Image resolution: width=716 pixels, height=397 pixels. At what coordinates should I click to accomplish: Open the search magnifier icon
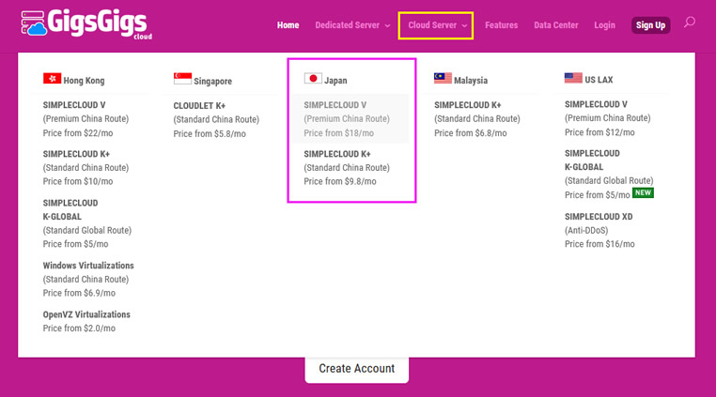pyautogui.click(x=690, y=23)
